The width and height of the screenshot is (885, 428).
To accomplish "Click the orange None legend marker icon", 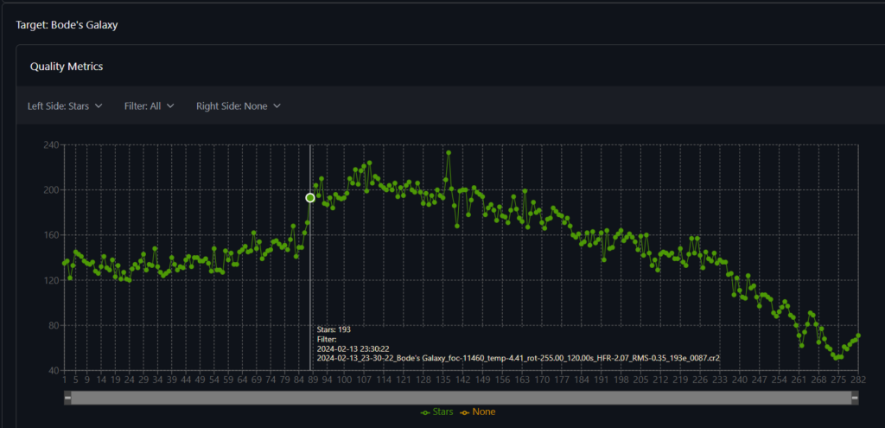I will tap(462, 412).
